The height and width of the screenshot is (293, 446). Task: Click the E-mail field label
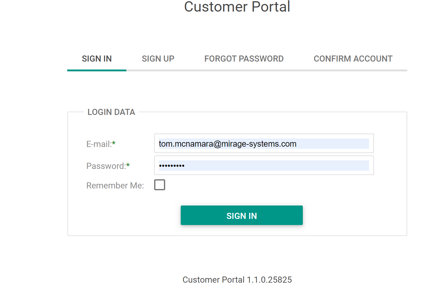tap(99, 144)
